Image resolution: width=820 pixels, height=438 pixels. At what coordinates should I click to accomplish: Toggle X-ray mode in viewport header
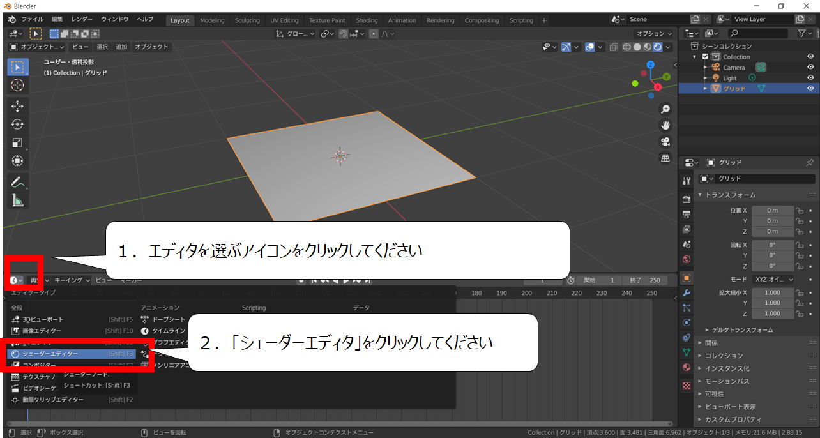pos(613,47)
